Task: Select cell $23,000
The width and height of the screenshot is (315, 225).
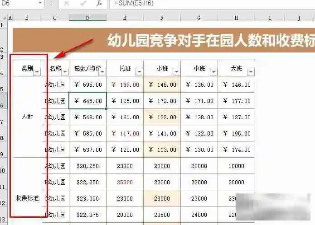Action: click(87, 198)
